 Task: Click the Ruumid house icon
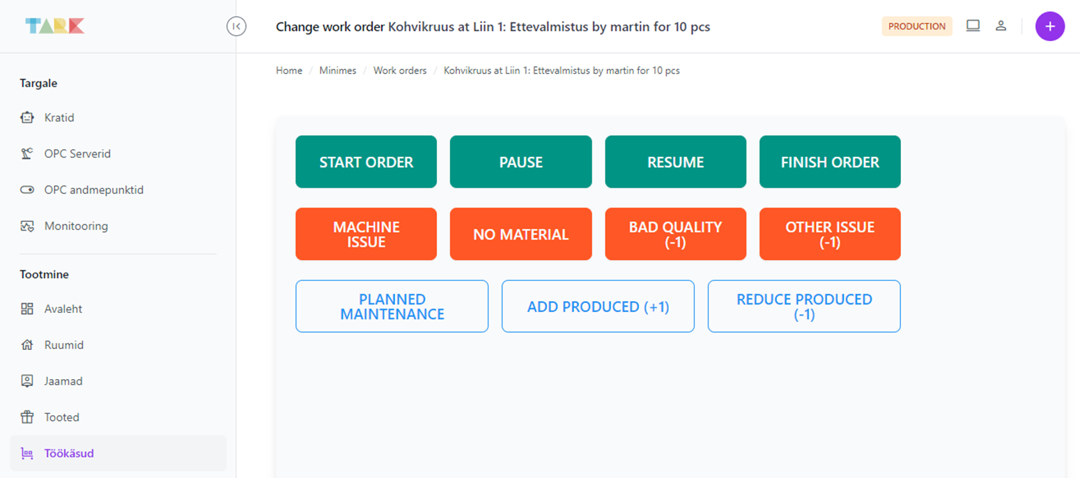(x=27, y=345)
